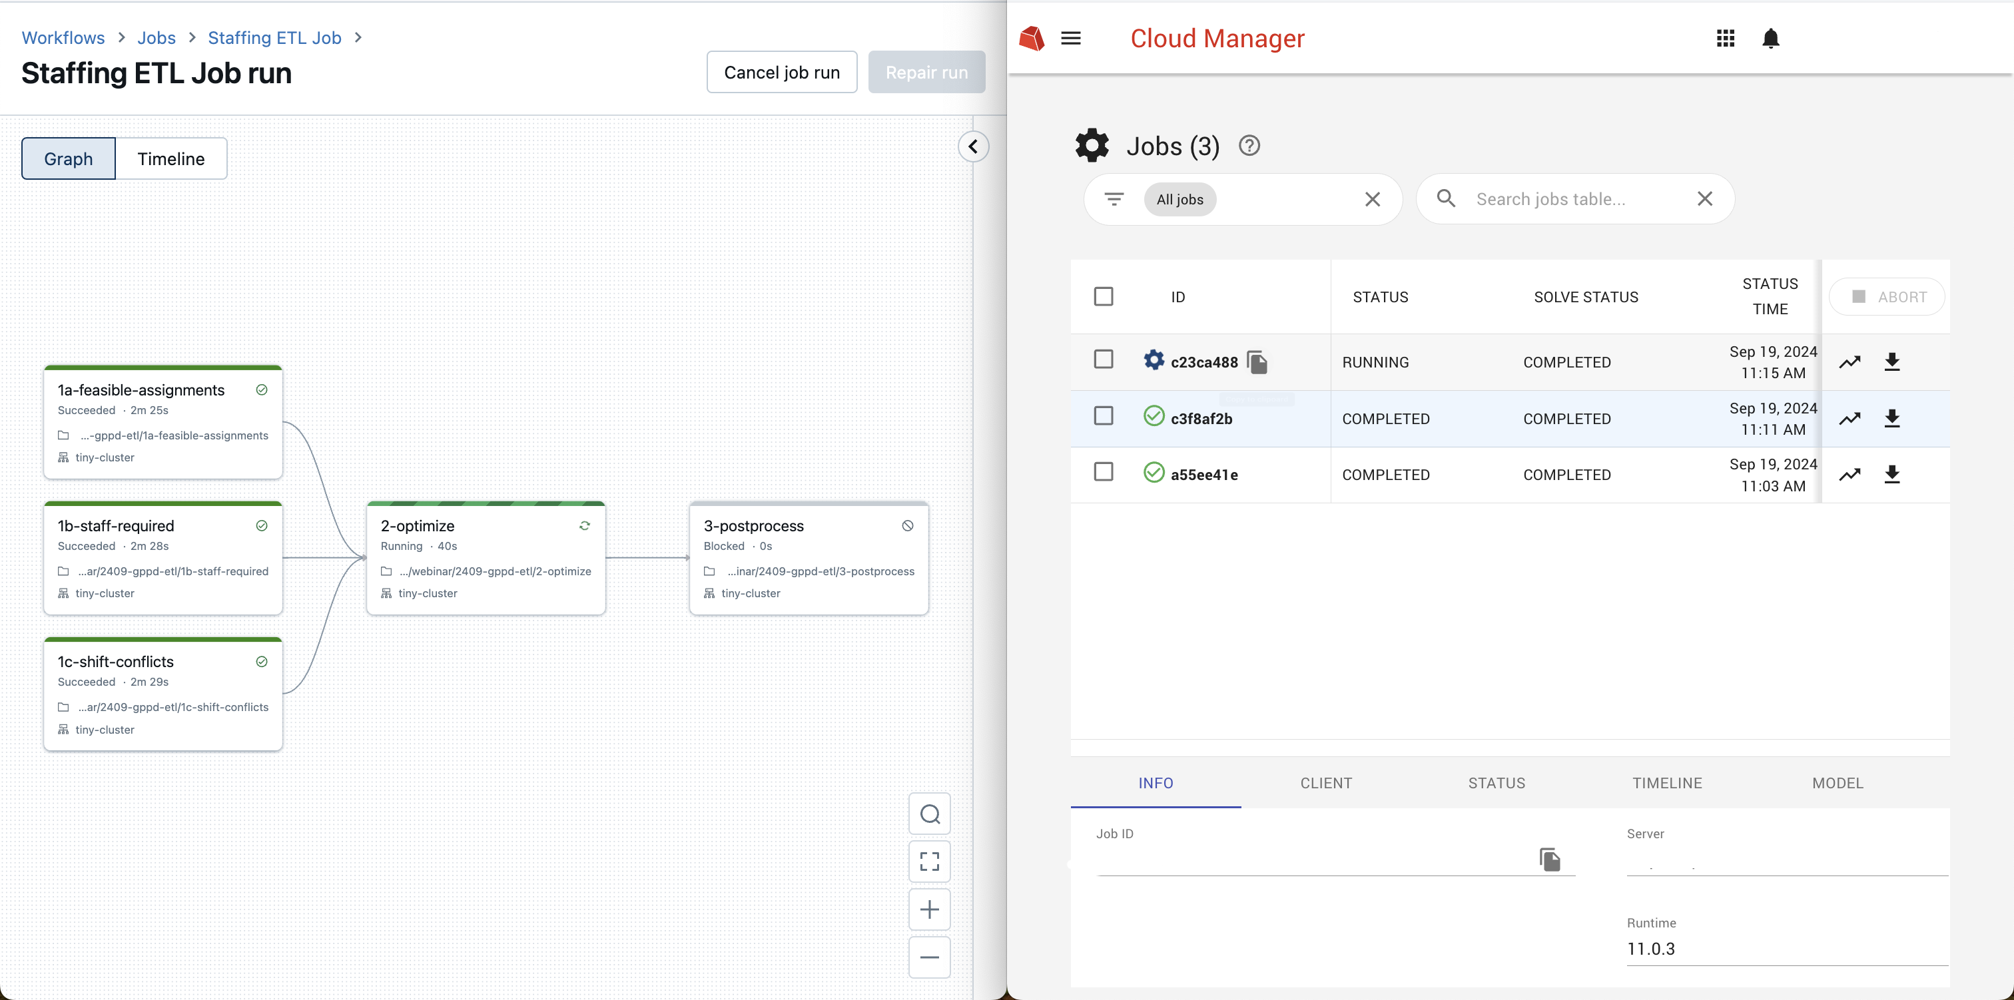The height and width of the screenshot is (1000, 2014).
Task: Open the MODEL tab in the job details
Action: tap(1838, 783)
